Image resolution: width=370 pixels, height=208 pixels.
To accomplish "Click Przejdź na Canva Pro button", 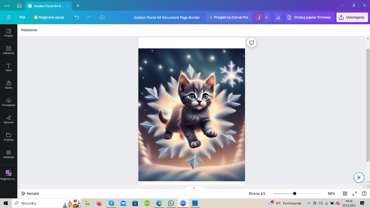I will click(x=229, y=17).
